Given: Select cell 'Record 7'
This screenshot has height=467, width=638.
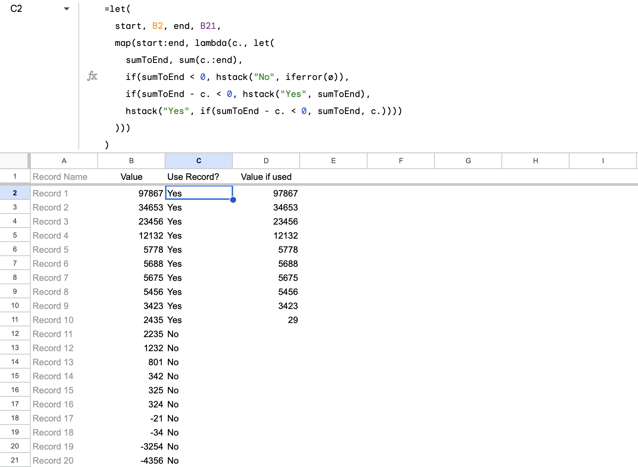Looking at the screenshot, I should pos(64,278).
